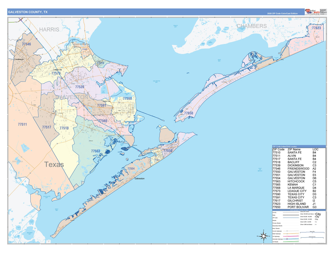The image size is (334, 253).
Task: Click the 'Texas City' city name on the map
Action: point(107,101)
